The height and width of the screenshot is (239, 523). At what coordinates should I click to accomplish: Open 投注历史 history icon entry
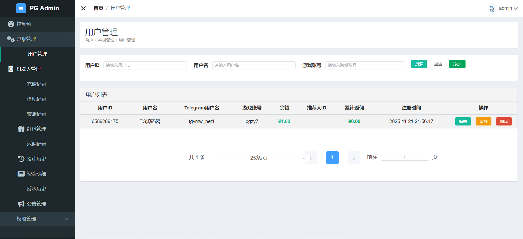21,159
